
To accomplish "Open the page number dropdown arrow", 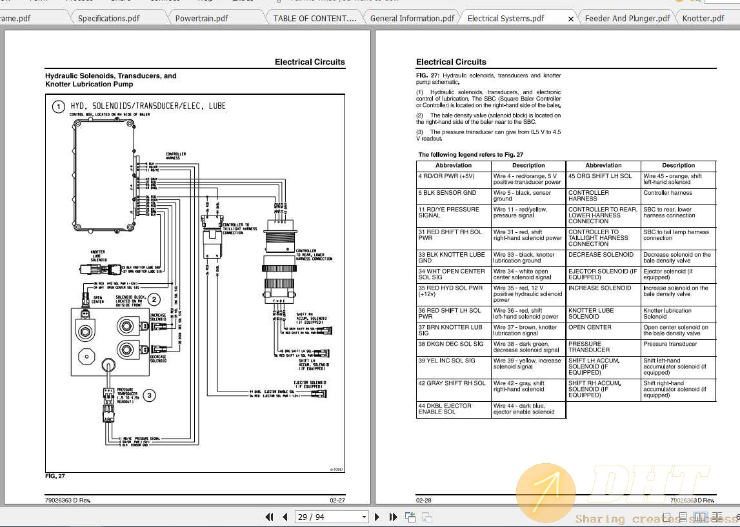I will [x=364, y=517].
